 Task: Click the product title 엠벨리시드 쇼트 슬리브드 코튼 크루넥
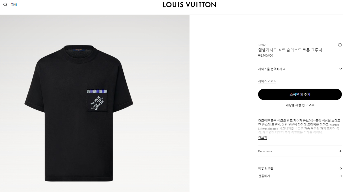click(290, 50)
